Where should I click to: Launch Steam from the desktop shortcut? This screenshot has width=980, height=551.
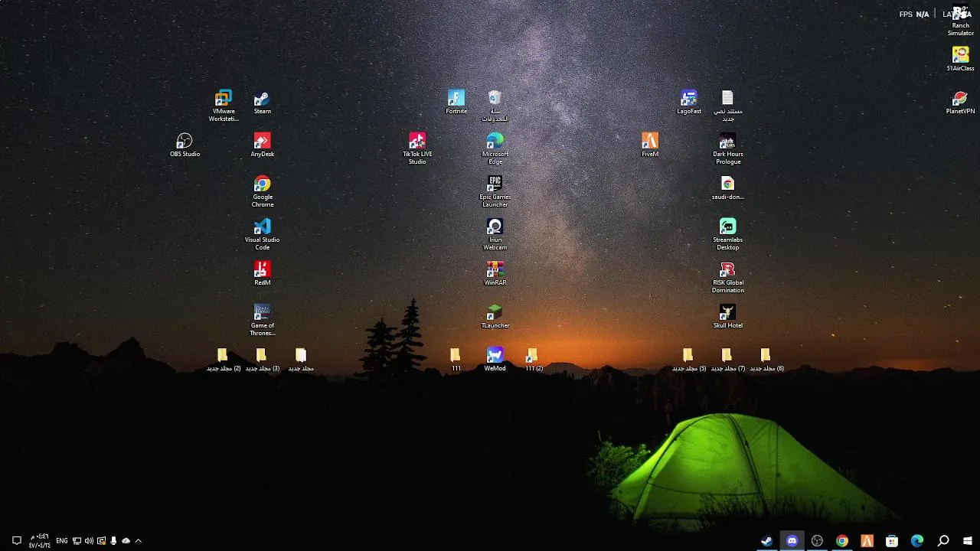point(262,103)
